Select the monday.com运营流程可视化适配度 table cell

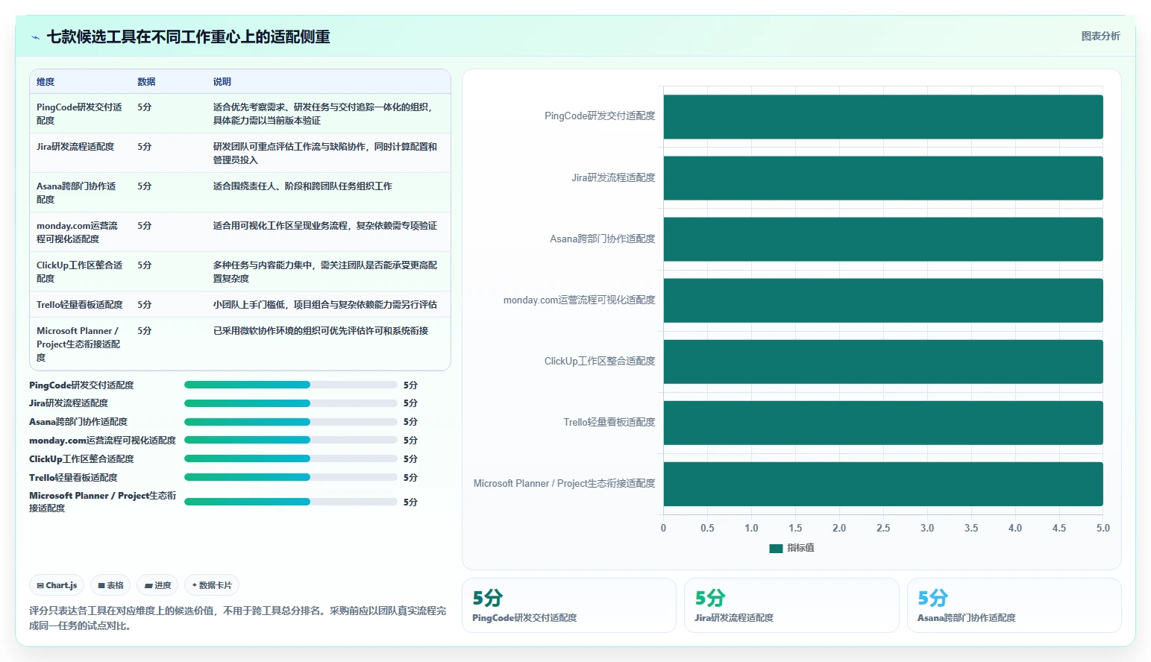[x=80, y=232]
